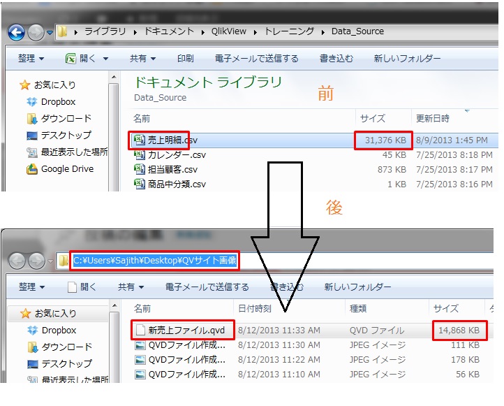Click 開く button in bottom toolbar
The width and height of the screenshot is (504, 406).
(x=82, y=287)
